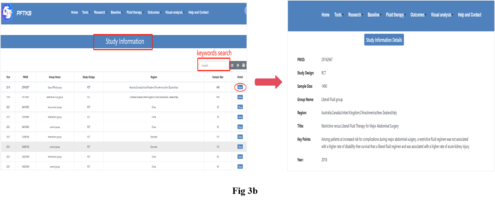This screenshot has height=205, width=495.
Task: Open Help and Contact in left page navigation
Action: click(x=198, y=12)
